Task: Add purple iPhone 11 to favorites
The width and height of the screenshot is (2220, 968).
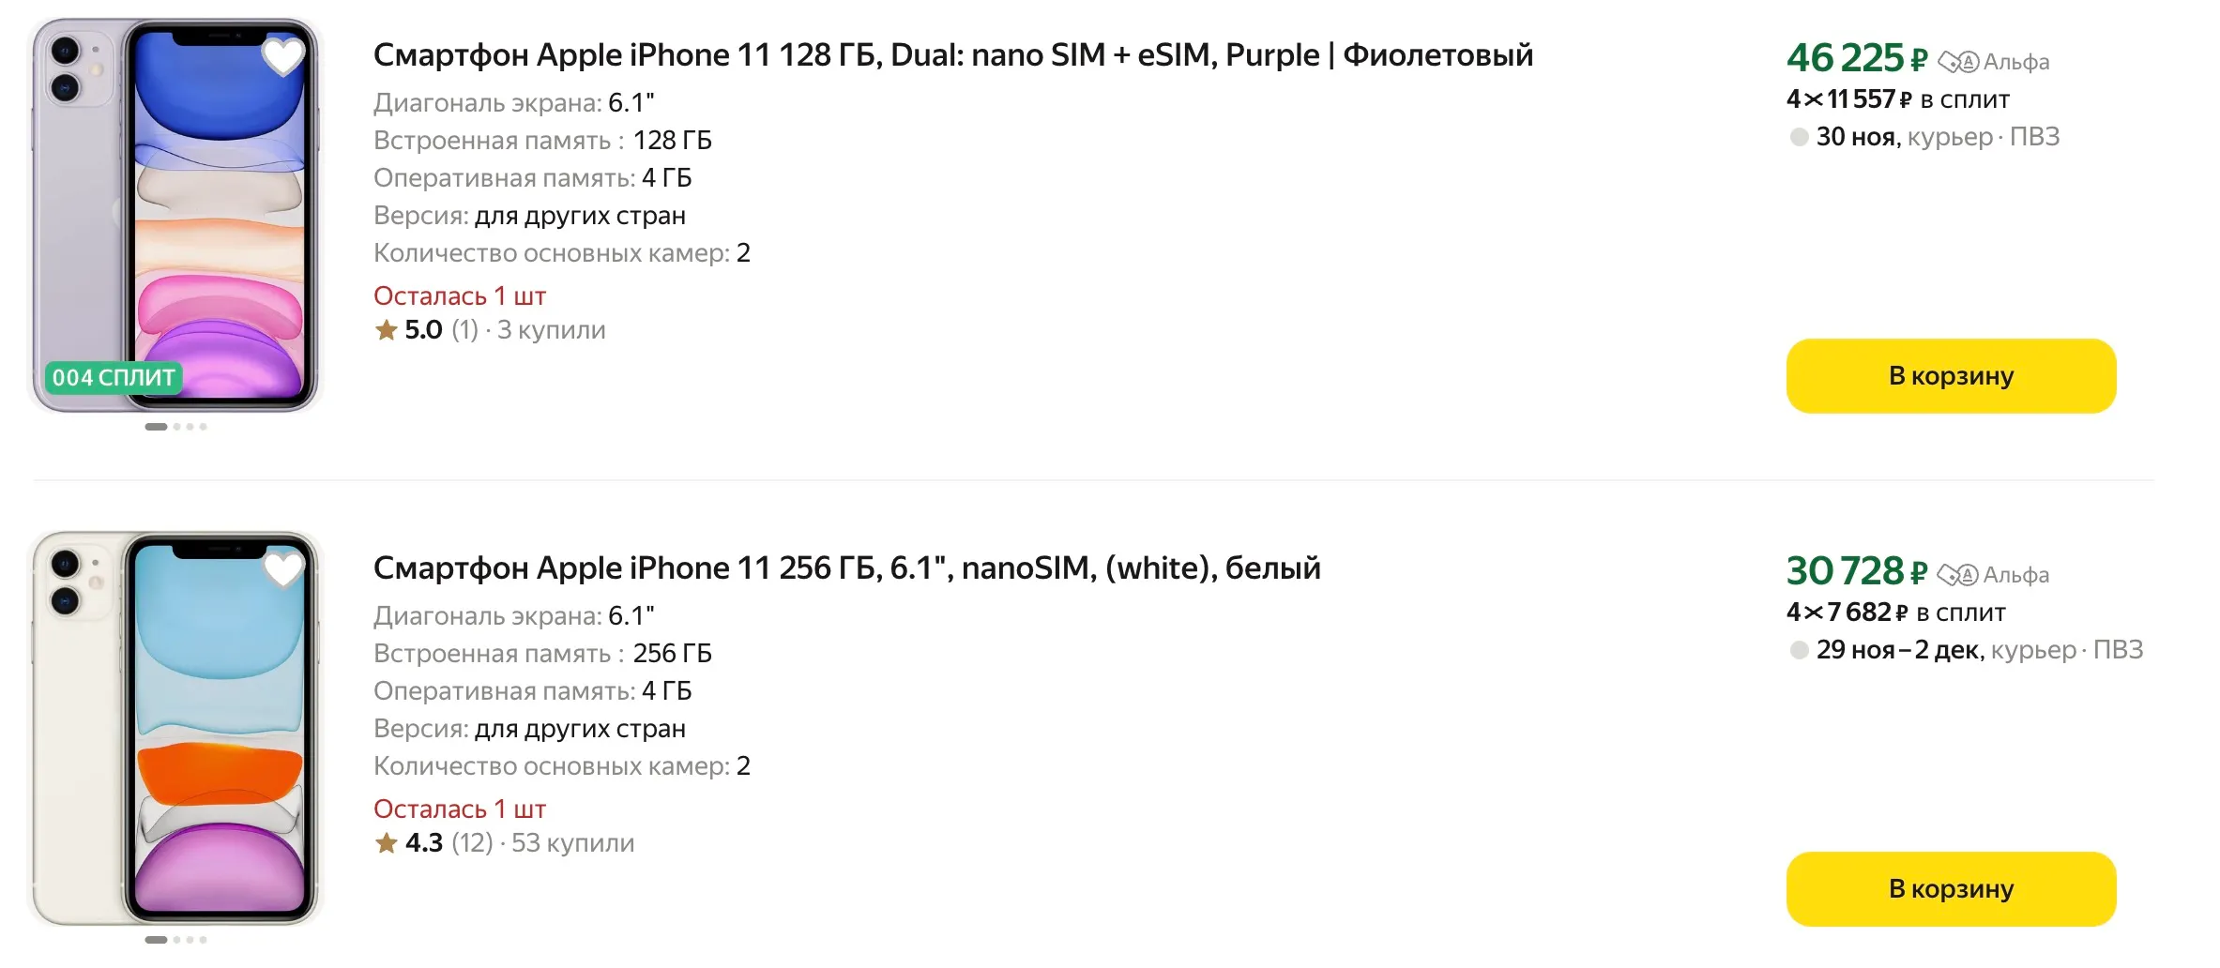Action: click(282, 56)
